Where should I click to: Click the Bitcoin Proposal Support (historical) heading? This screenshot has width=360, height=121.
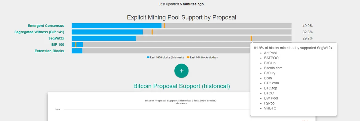point(181,86)
